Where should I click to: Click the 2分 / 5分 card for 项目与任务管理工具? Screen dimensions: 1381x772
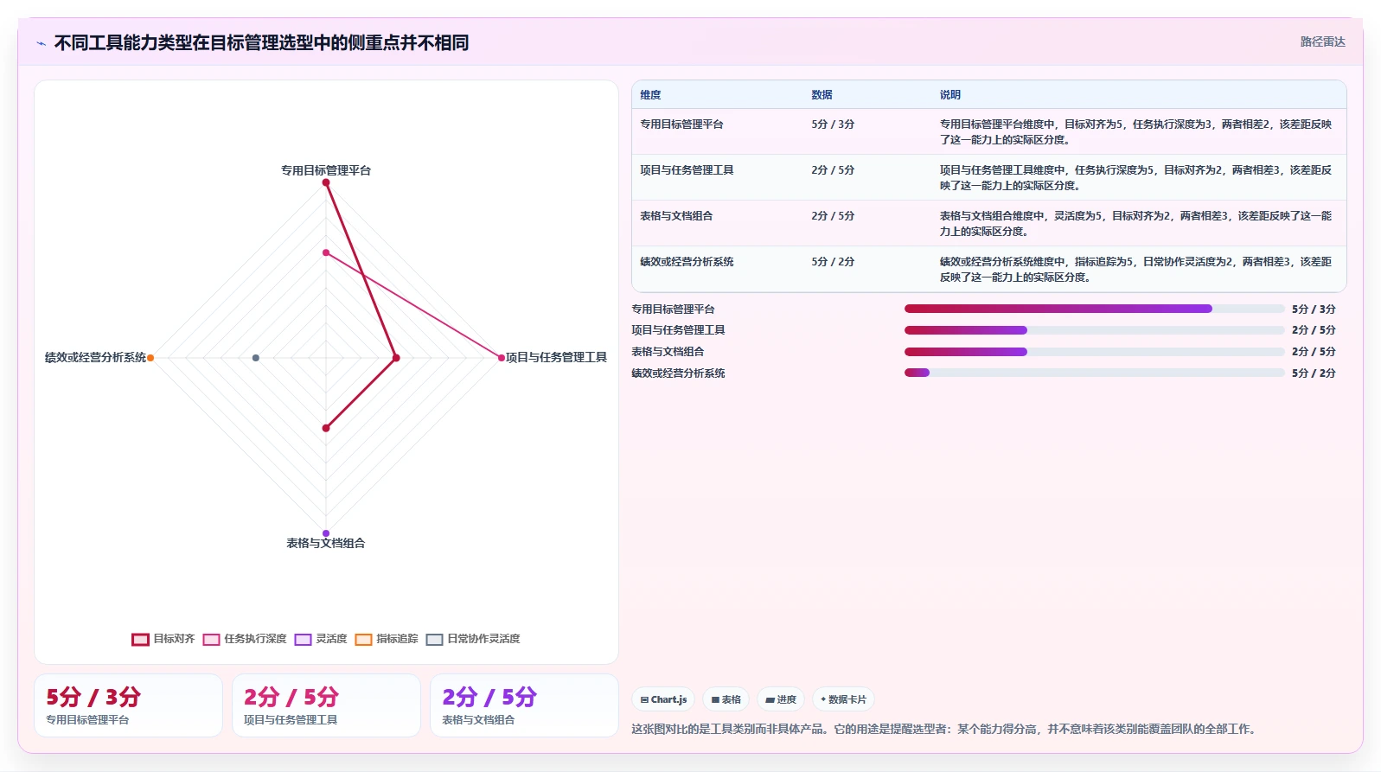click(x=326, y=705)
